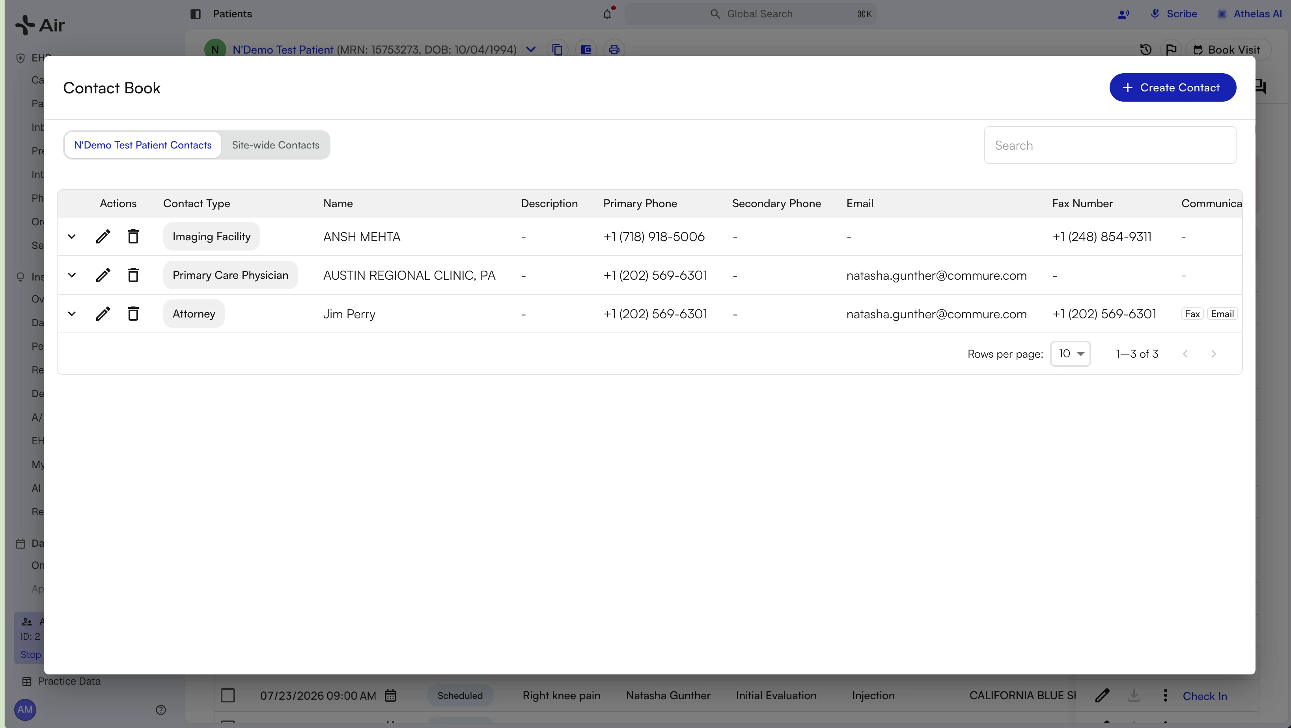Click the Scheduled status badge
The height and width of the screenshot is (728, 1291).
460,695
